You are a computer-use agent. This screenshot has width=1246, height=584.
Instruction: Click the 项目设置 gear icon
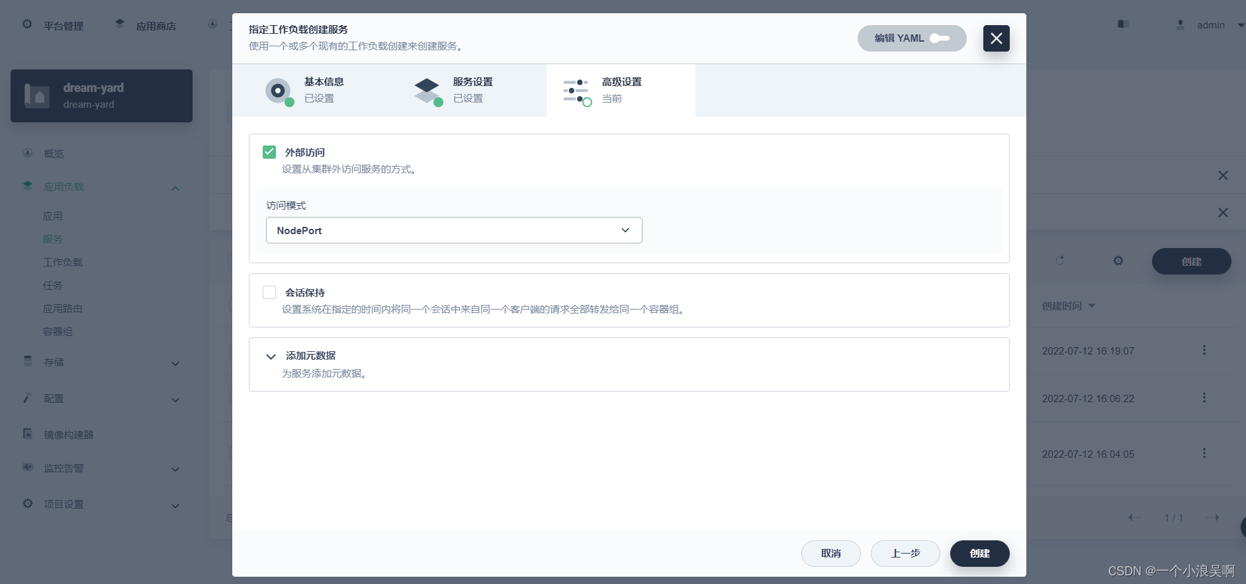(x=28, y=503)
